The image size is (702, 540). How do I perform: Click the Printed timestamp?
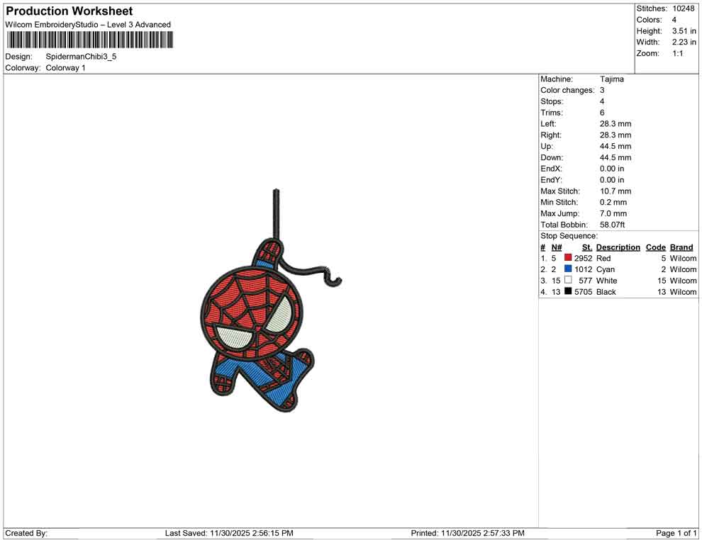469,533
